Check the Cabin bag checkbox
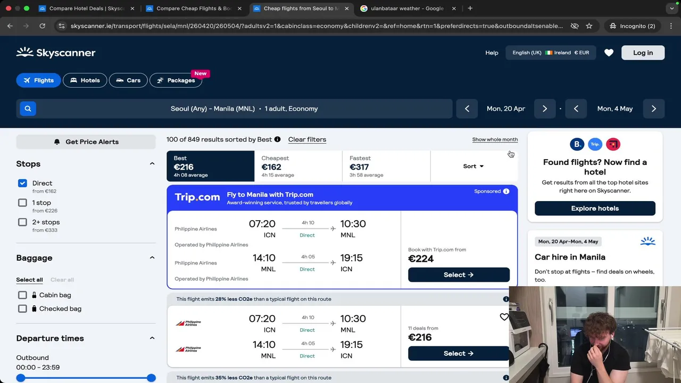681x383 pixels. 22,295
